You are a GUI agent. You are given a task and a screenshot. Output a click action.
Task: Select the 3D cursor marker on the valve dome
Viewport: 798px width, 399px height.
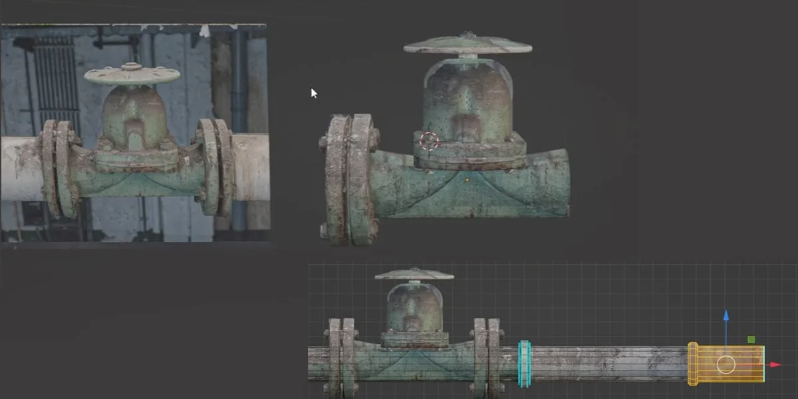(x=430, y=140)
